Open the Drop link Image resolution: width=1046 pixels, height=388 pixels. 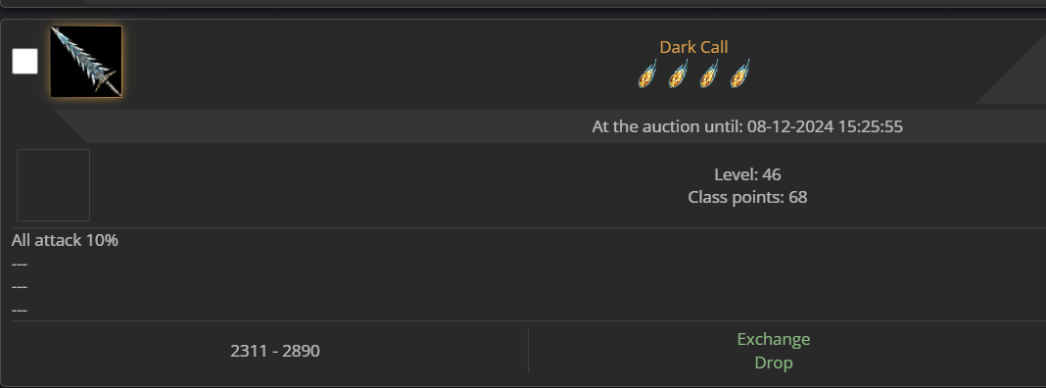[x=773, y=363]
